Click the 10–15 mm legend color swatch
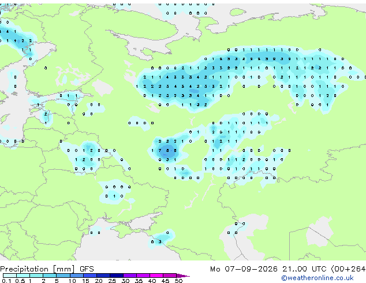The image size is (366, 283). coord(76,275)
